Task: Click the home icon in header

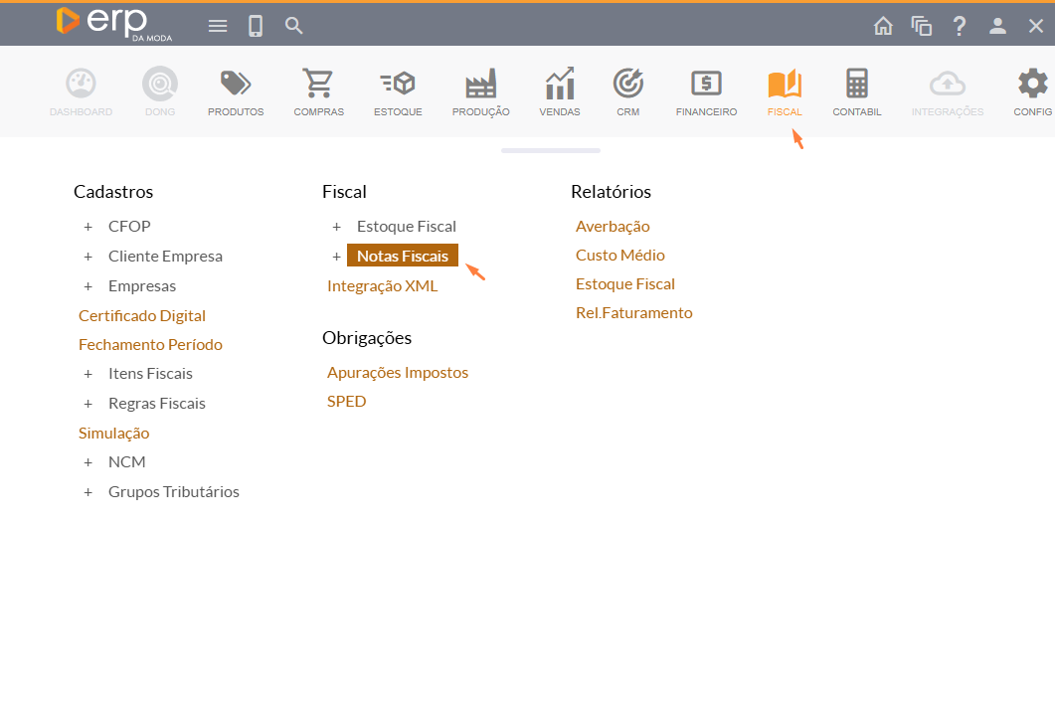Action: tap(883, 26)
